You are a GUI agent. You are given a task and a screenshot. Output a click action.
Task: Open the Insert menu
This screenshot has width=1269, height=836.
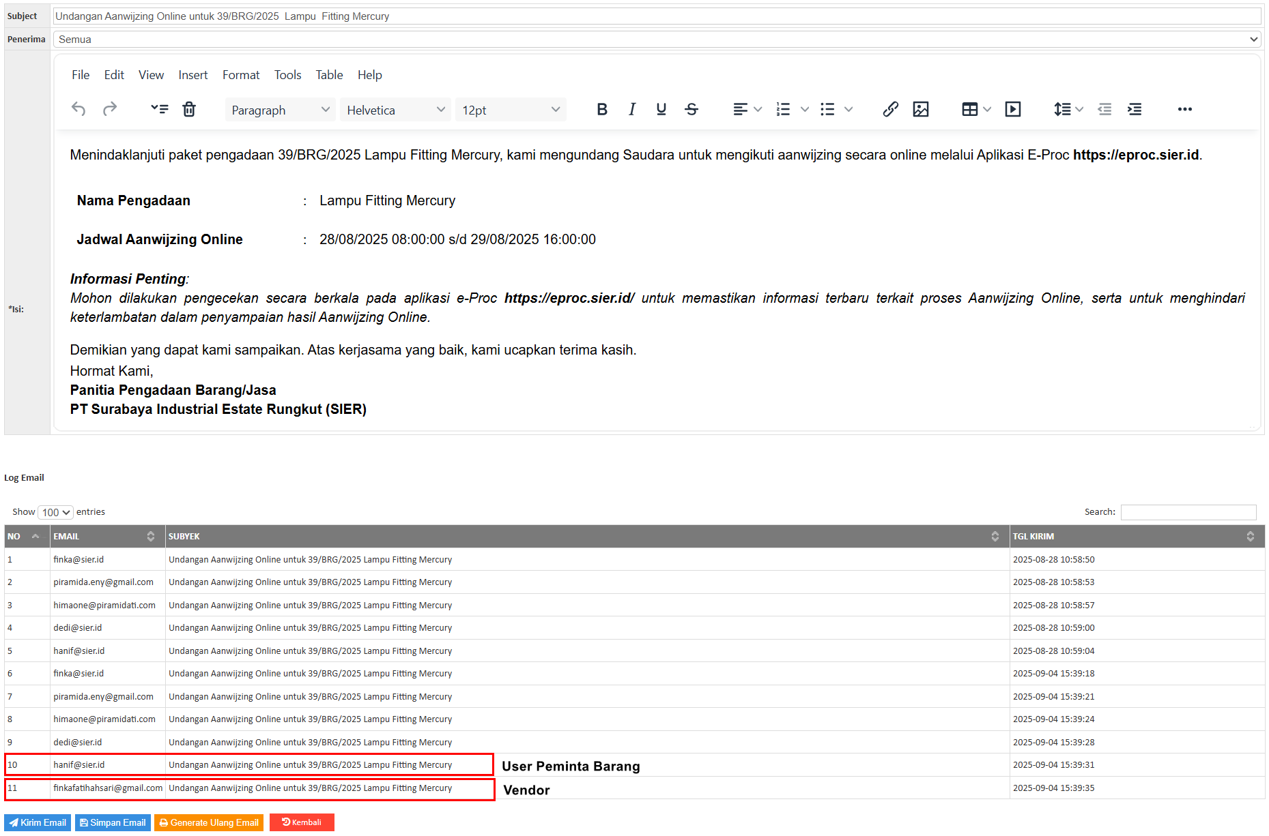193,75
